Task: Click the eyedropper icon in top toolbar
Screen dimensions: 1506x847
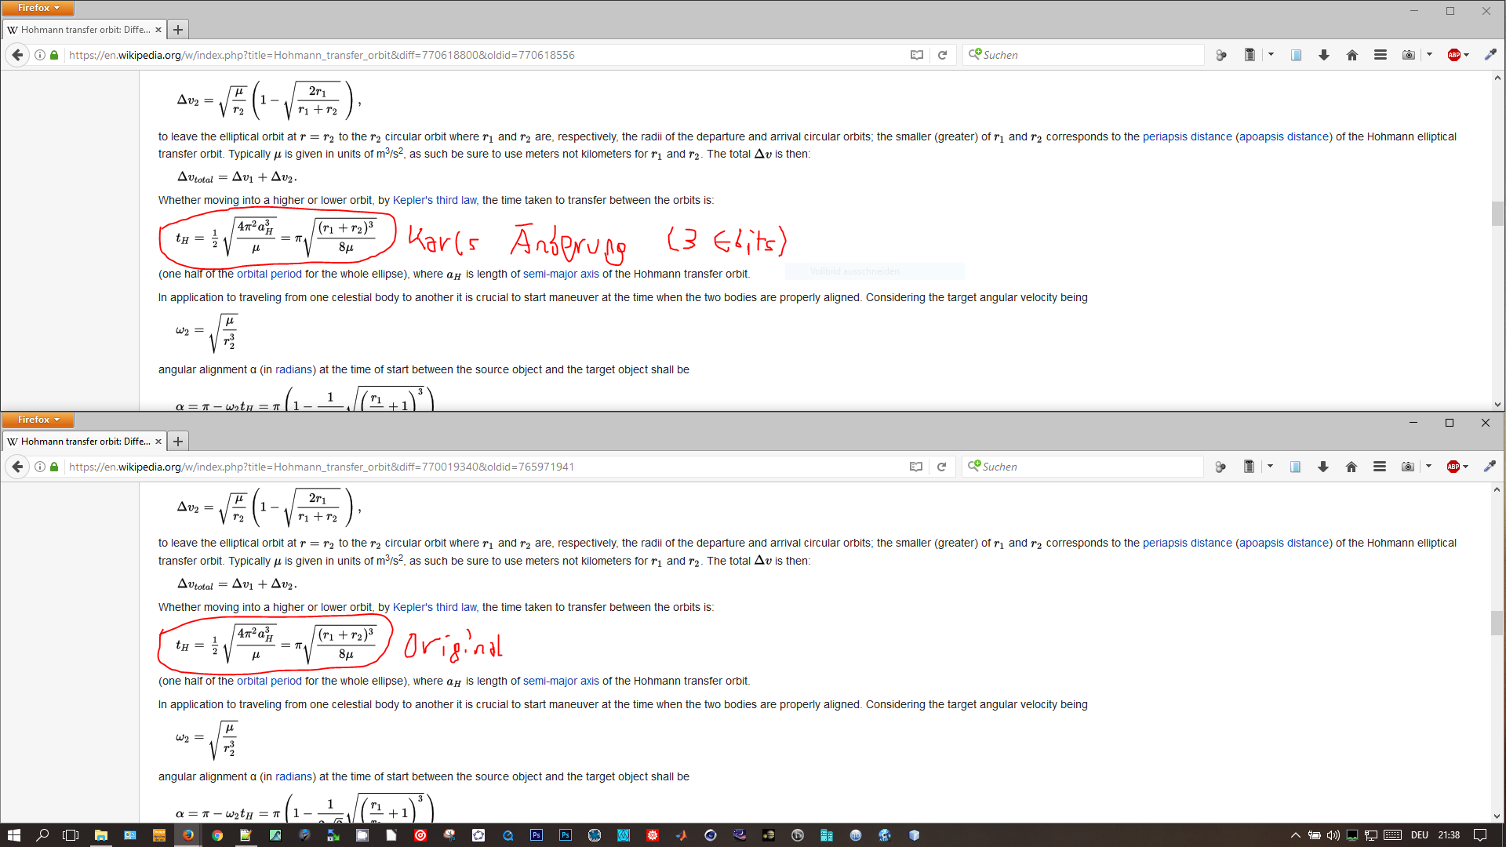Action: [1490, 55]
